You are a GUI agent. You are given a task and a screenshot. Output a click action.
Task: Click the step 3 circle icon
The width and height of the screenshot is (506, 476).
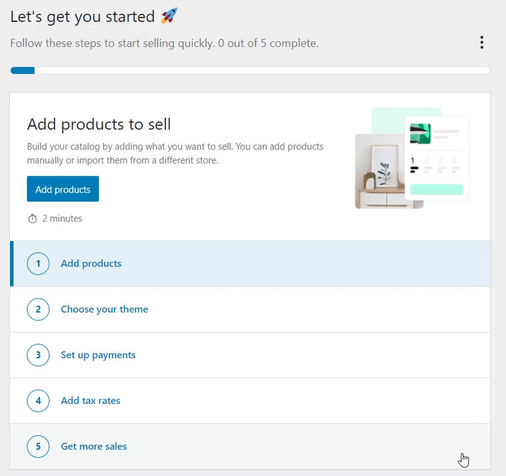tap(38, 355)
